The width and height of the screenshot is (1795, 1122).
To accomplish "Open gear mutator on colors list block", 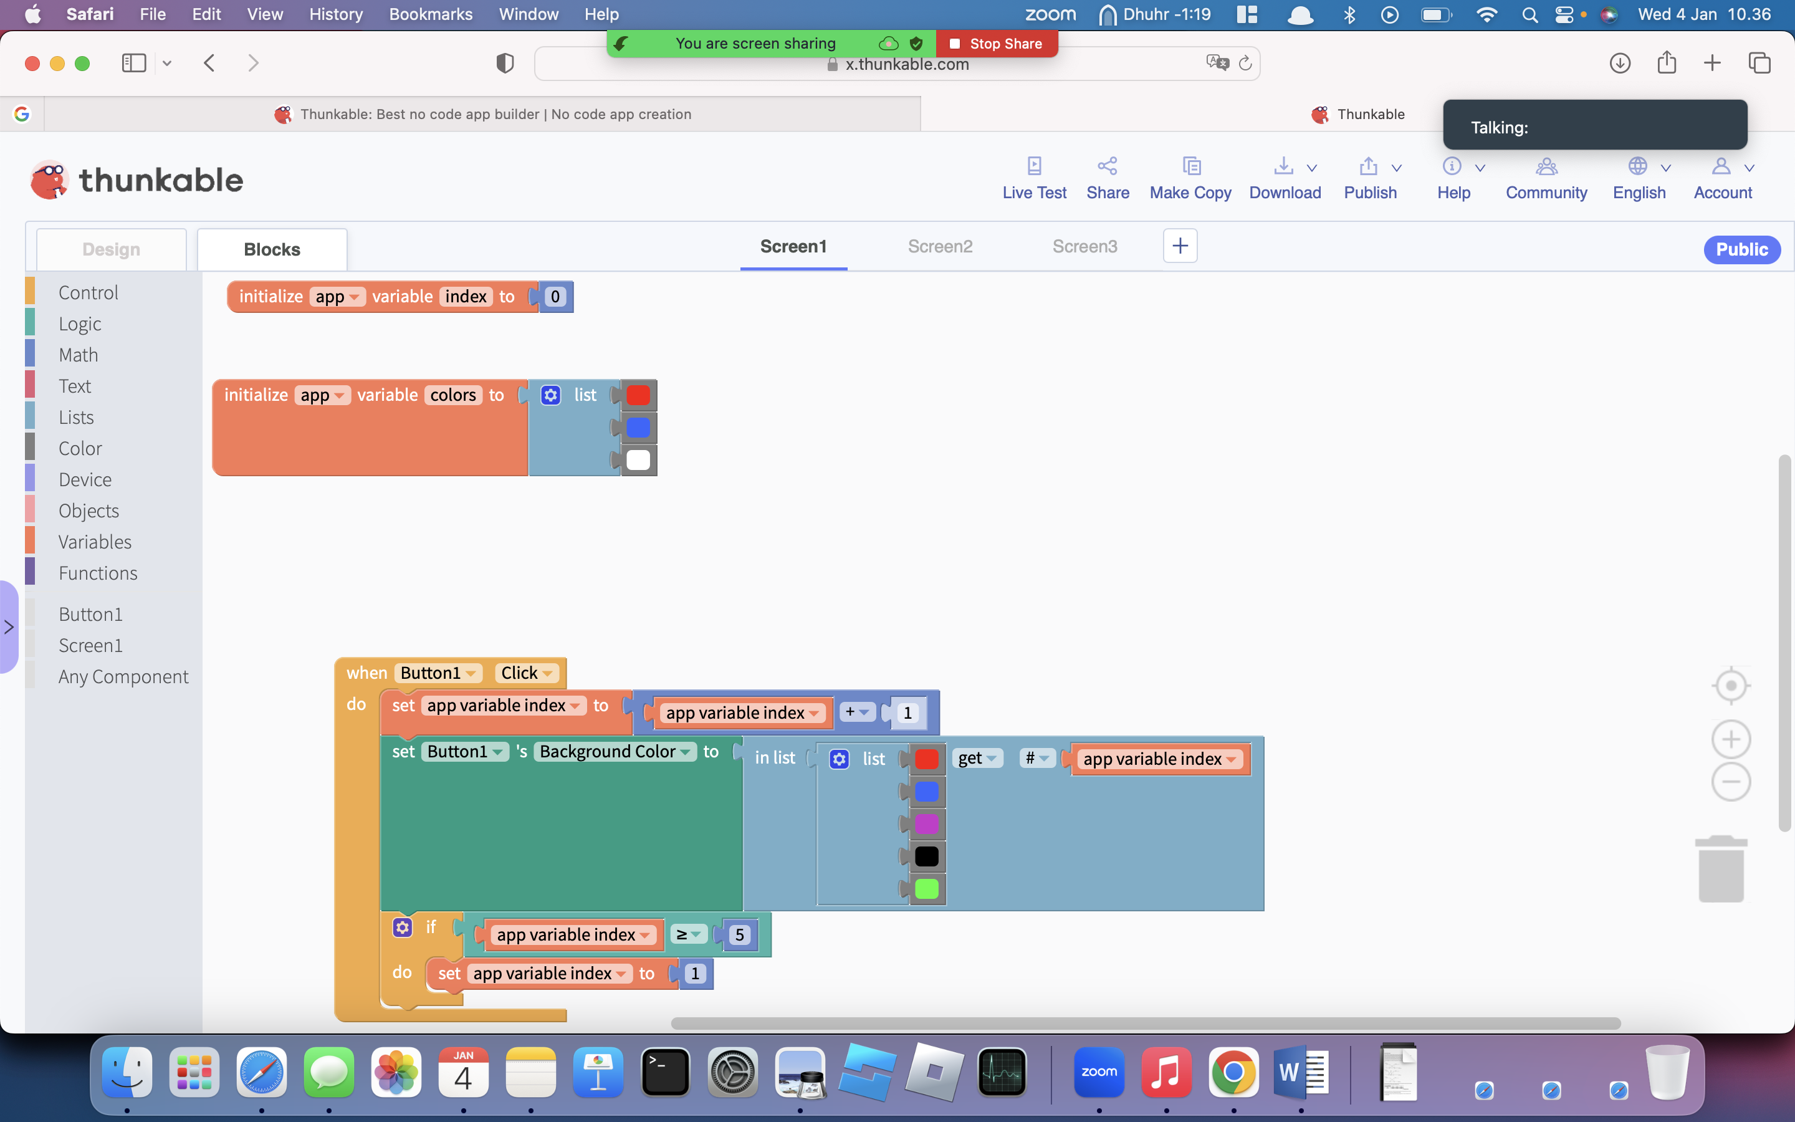I will click(x=550, y=395).
